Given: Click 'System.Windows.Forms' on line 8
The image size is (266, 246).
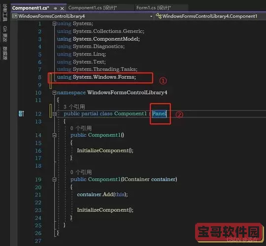Looking at the screenshot, I should (103, 77).
